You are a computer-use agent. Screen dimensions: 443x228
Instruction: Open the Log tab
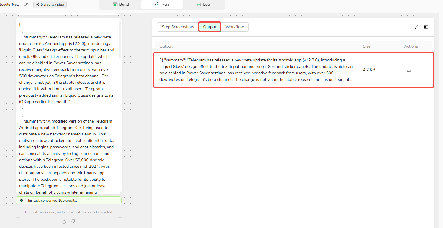coord(203,4)
